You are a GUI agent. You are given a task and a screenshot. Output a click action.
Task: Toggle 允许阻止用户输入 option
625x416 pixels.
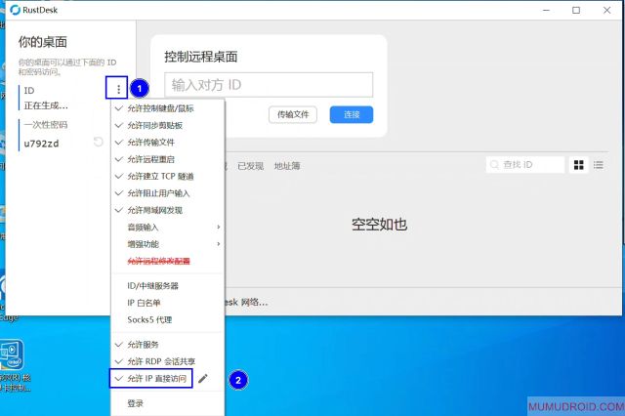[167, 193]
